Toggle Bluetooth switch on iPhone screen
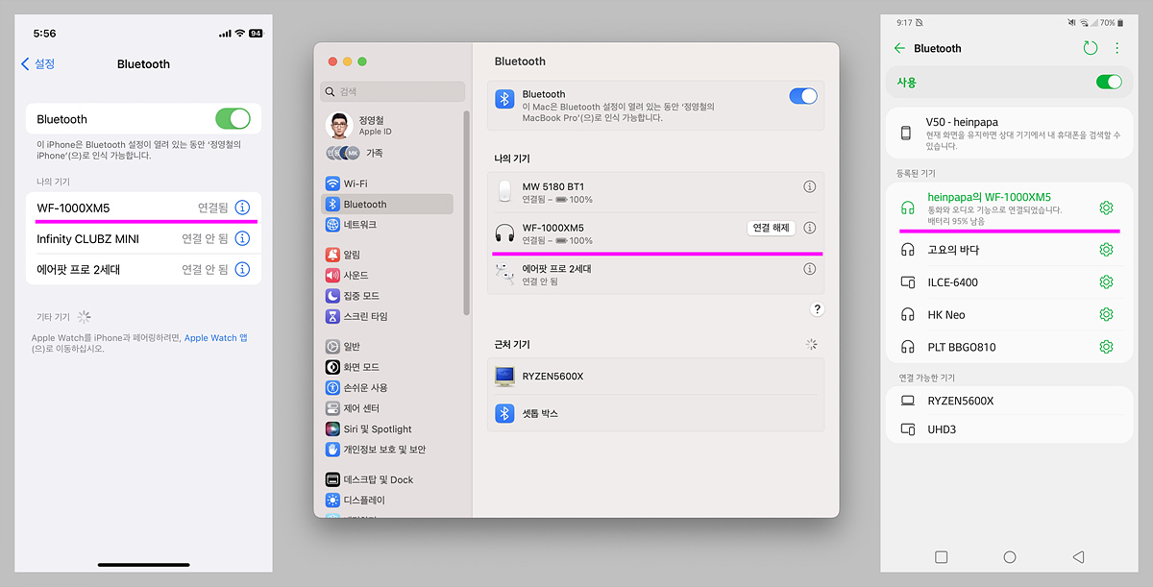This screenshot has width=1153, height=587. pyautogui.click(x=233, y=119)
